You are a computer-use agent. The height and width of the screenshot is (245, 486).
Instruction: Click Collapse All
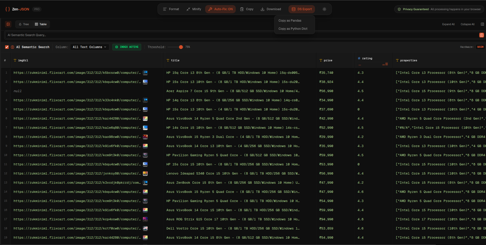[467, 24]
